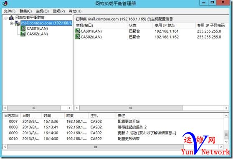This screenshot has width=233, height=159.
Task: Click log pane vertical scrollbar thumb
Action: [x=226, y=135]
